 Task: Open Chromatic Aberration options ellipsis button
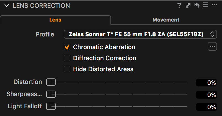(x=212, y=46)
